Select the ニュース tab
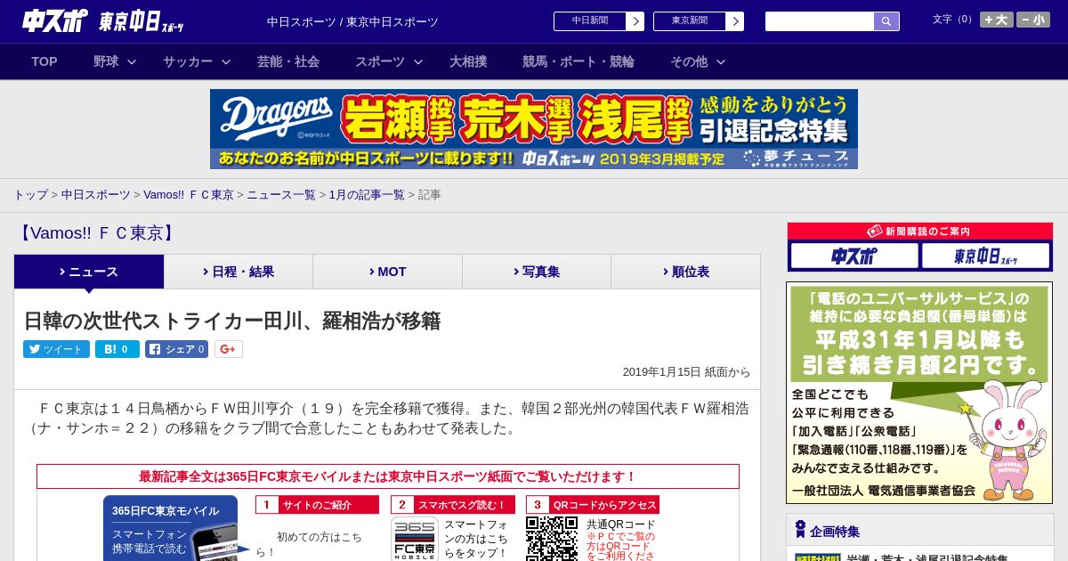Image resolution: width=1068 pixels, height=561 pixels. 89,272
